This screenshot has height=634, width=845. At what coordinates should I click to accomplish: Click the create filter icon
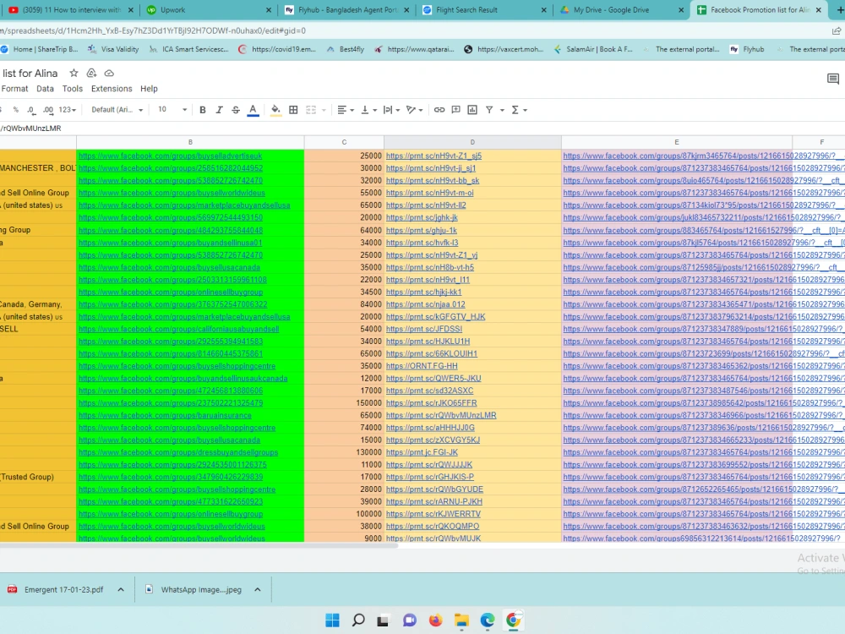[489, 109]
